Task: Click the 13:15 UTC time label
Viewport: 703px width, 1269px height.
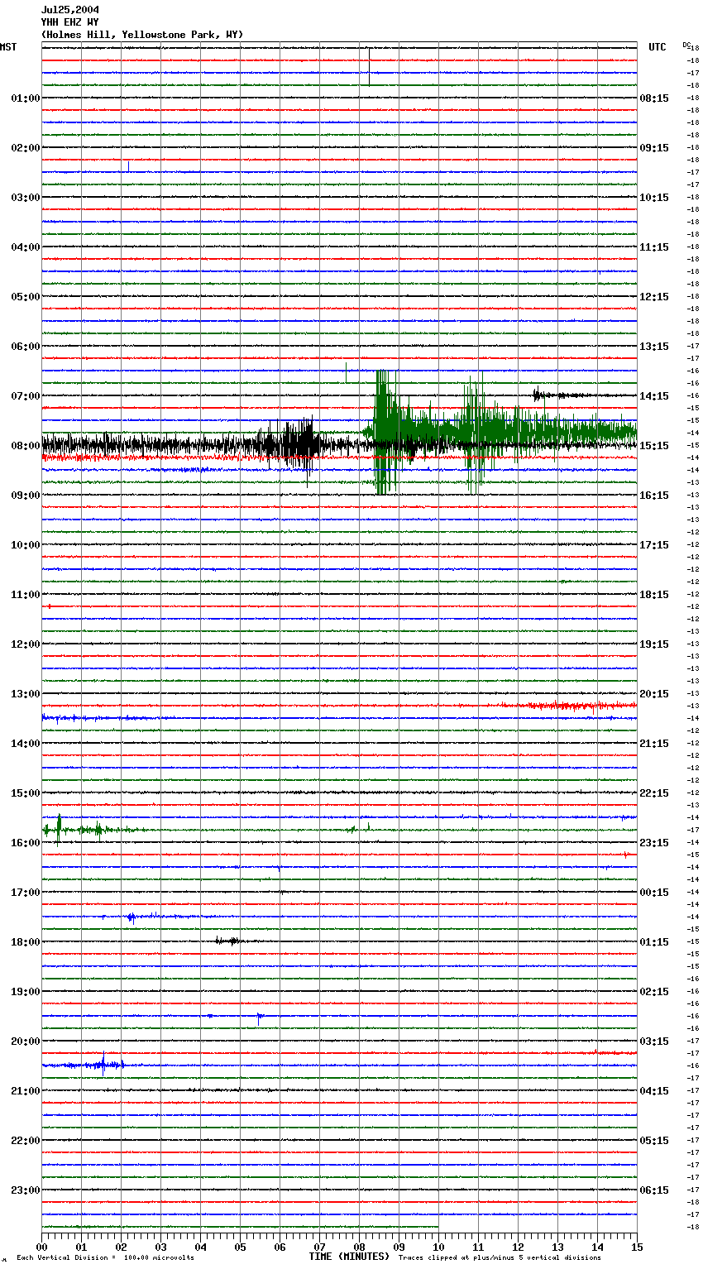Action: 654,347
